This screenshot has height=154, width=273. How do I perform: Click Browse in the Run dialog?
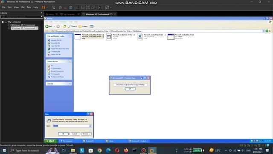tap(86, 134)
